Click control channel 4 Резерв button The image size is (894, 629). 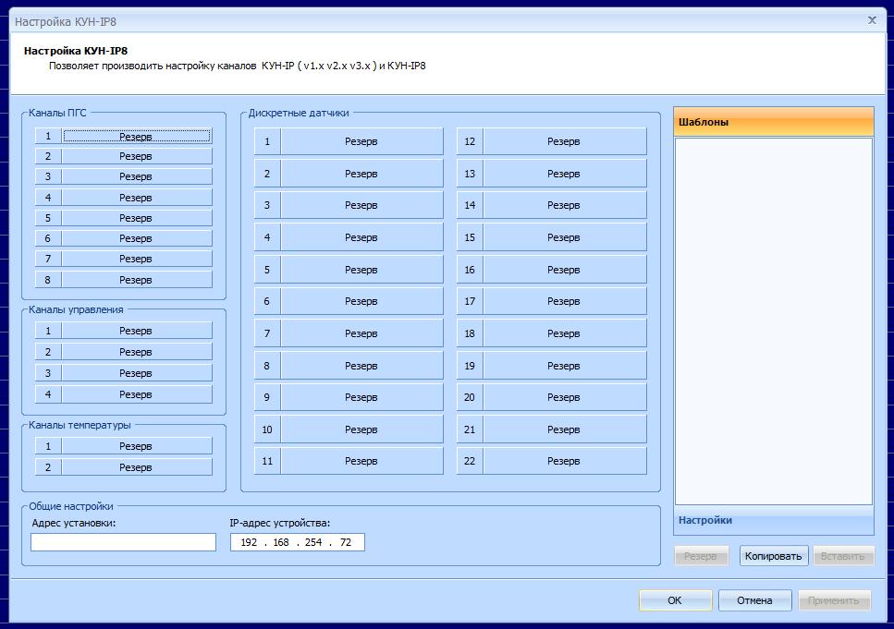pos(136,394)
